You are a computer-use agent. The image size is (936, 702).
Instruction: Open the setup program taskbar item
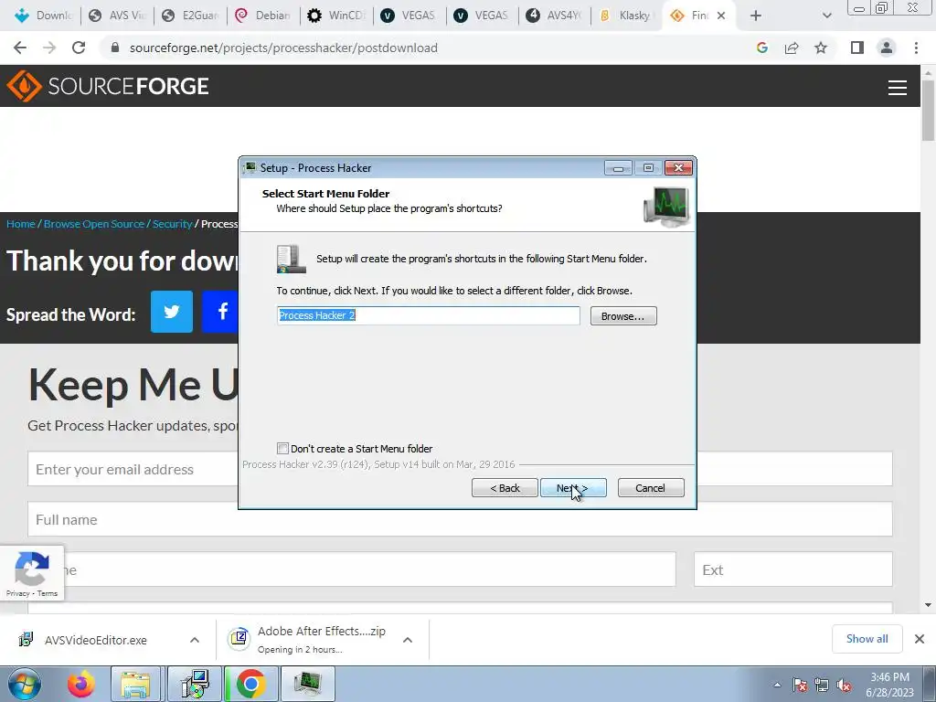tap(195, 684)
